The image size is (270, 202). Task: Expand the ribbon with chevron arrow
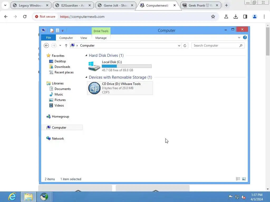239,37
